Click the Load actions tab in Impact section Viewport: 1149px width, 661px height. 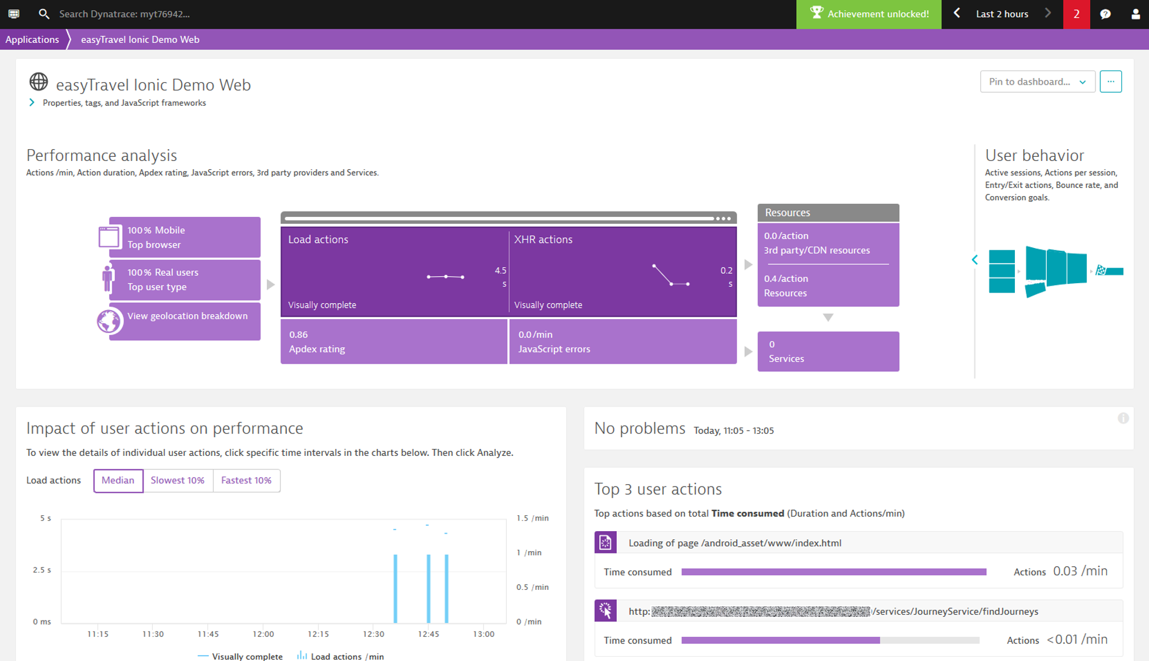(x=54, y=479)
